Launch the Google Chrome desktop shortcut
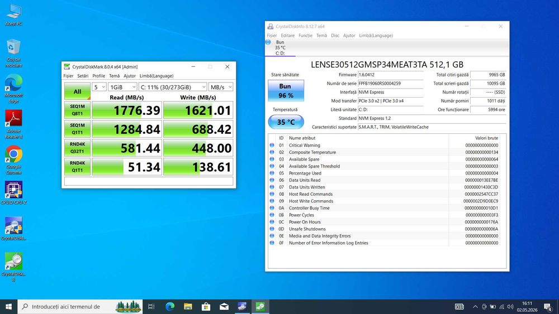Image resolution: width=559 pixels, height=314 pixels. 13,160
